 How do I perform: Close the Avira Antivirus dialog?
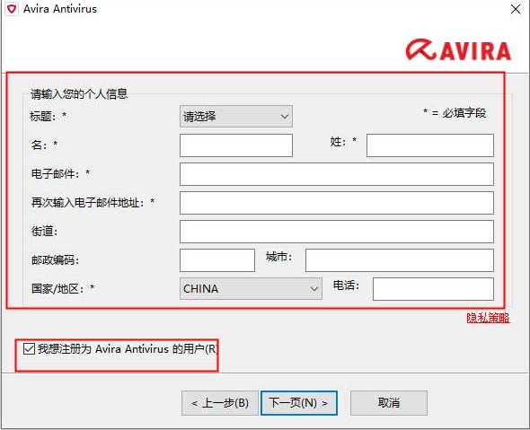pos(516,9)
